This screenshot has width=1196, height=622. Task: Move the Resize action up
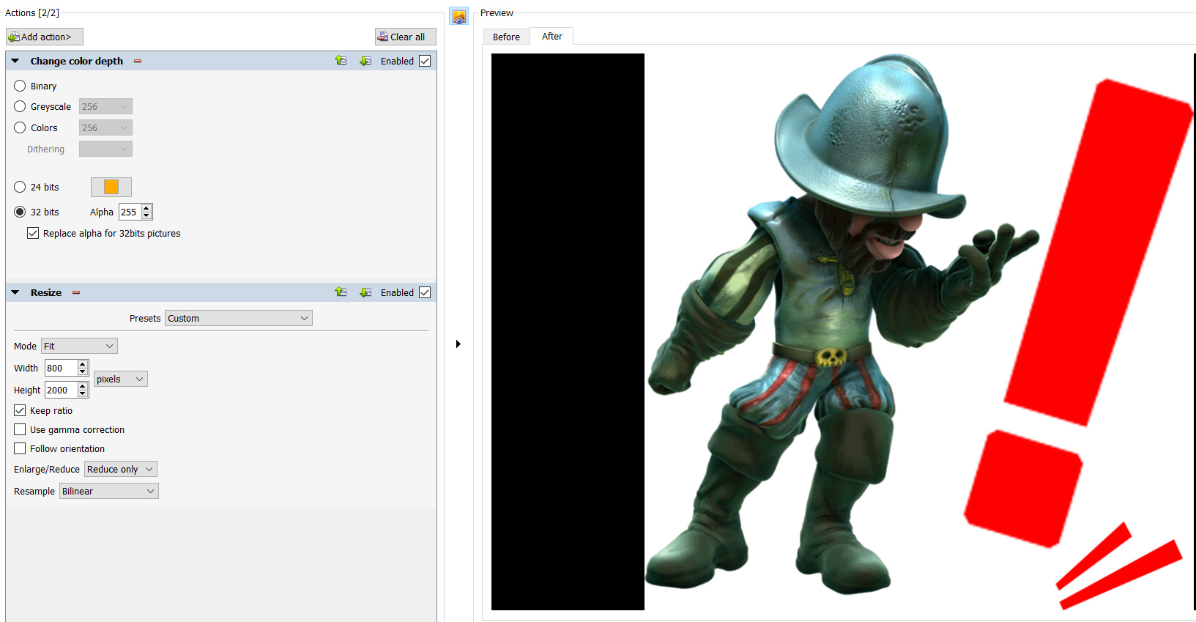coord(341,292)
